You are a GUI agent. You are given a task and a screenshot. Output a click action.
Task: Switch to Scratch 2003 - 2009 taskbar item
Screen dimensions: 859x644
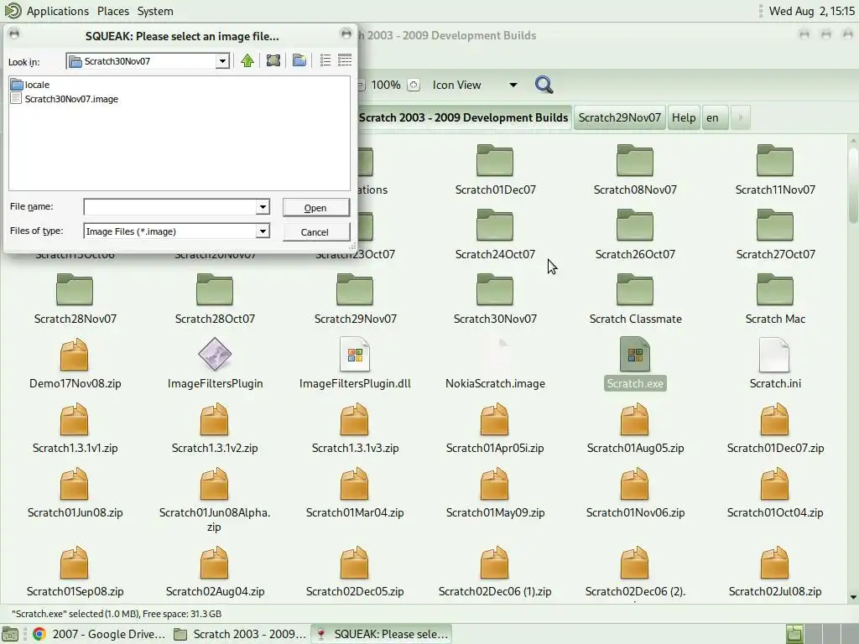click(x=240, y=634)
